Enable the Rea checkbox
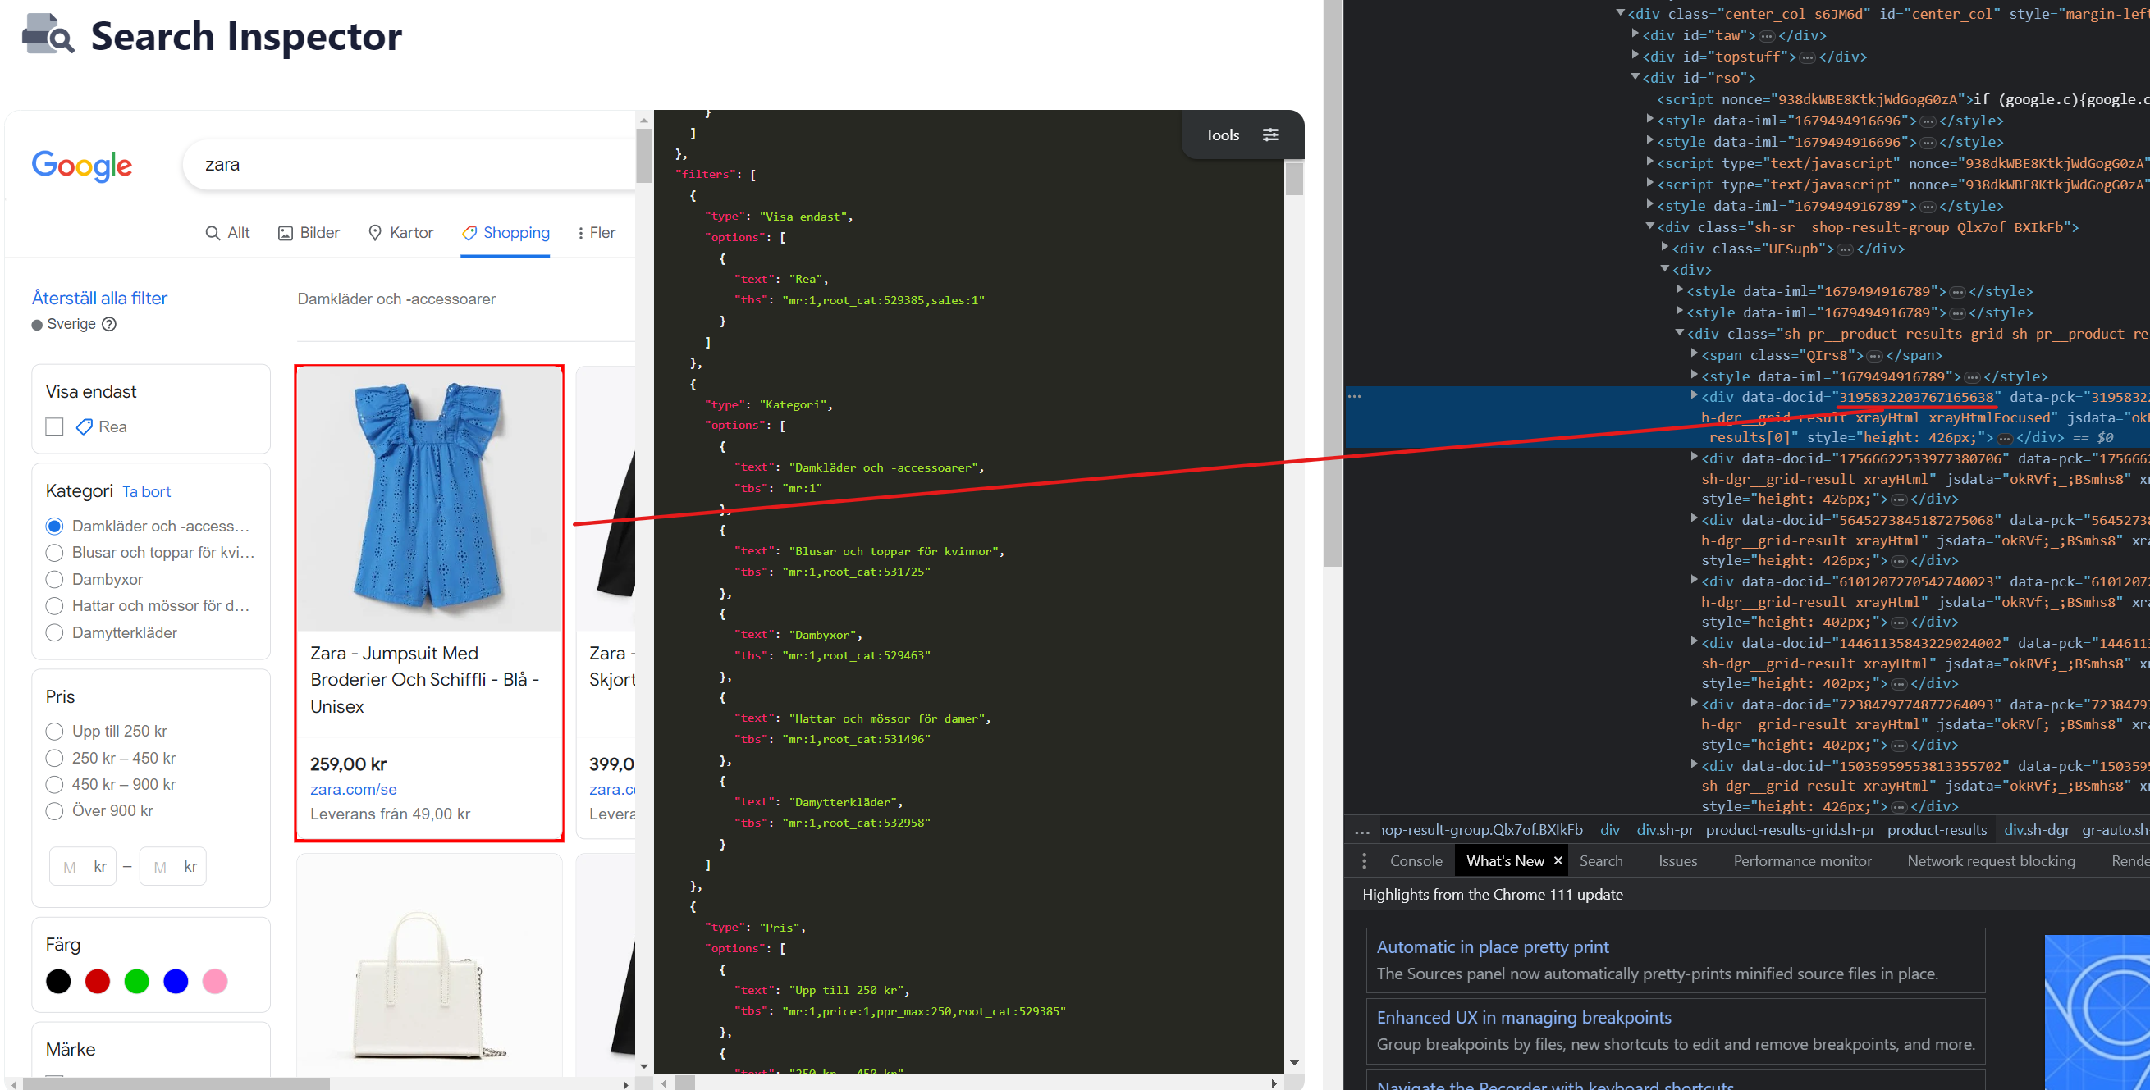 [x=53, y=426]
